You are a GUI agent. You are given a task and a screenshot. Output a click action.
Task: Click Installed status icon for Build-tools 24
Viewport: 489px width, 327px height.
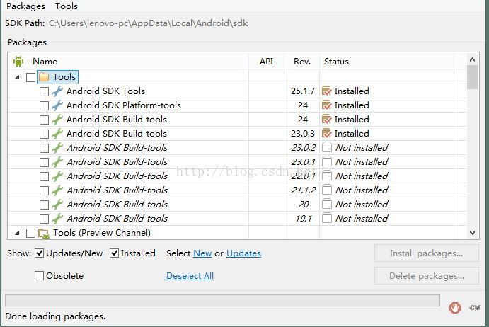(x=326, y=119)
